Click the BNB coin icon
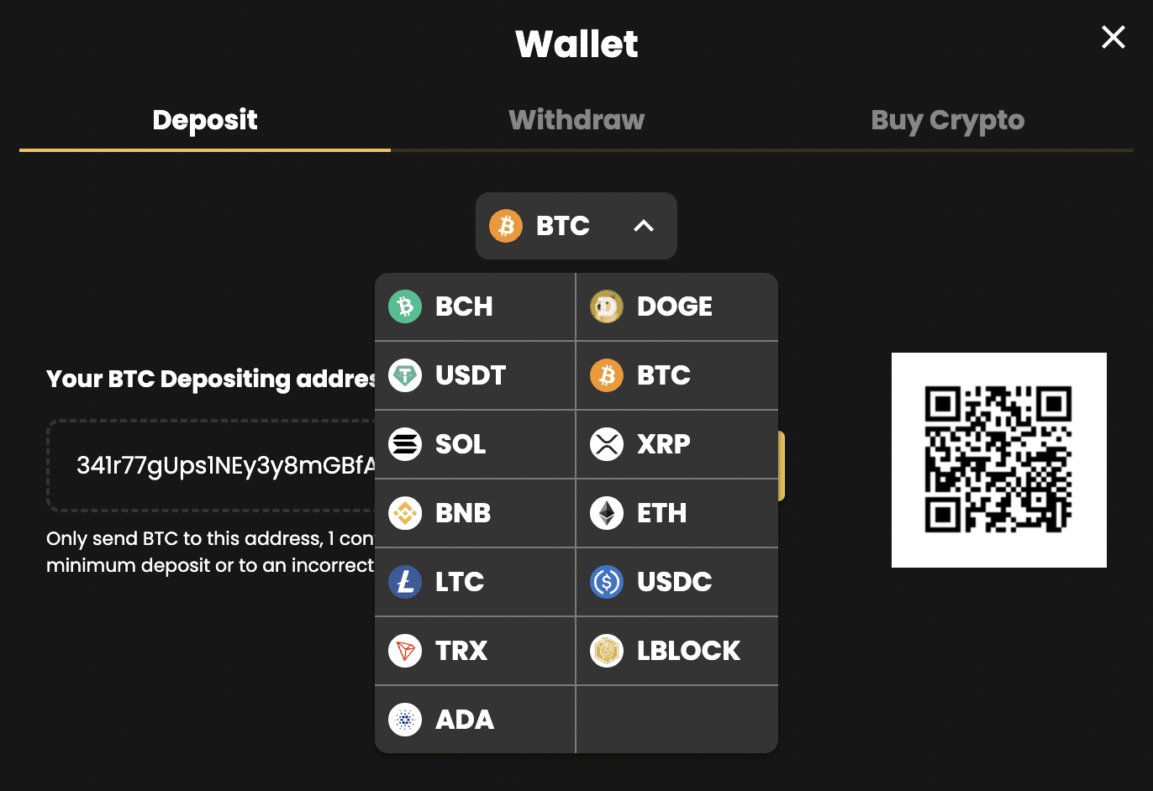This screenshot has height=791, width=1153. 405,513
